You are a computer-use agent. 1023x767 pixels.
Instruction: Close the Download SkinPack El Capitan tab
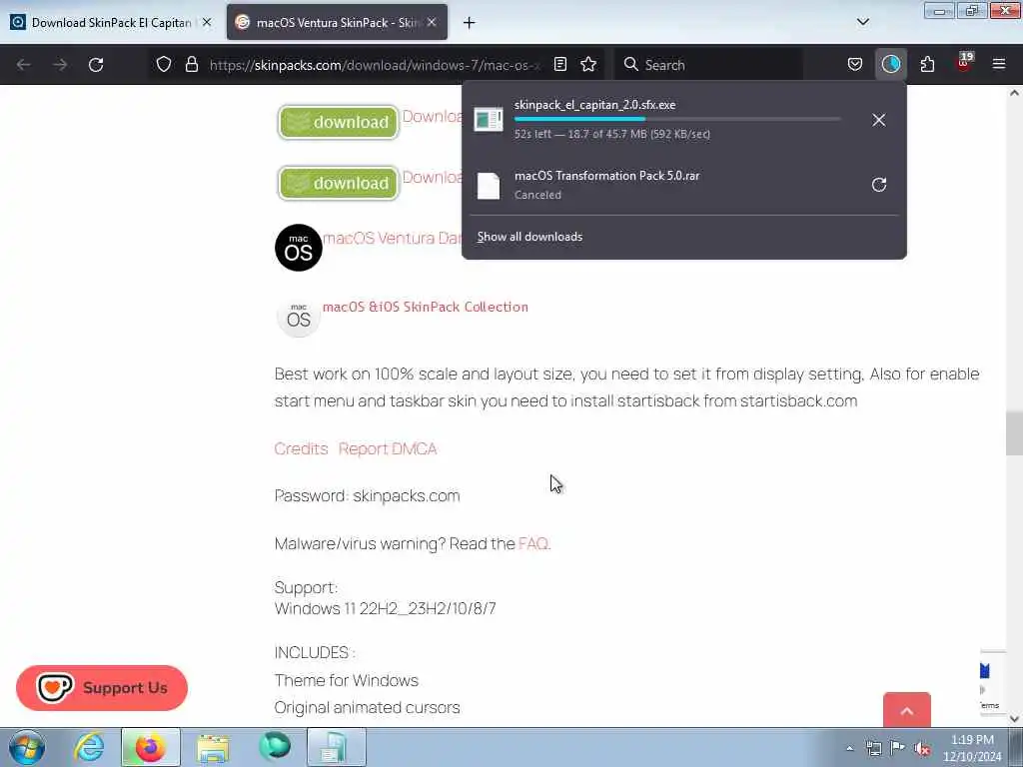tap(207, 22)
